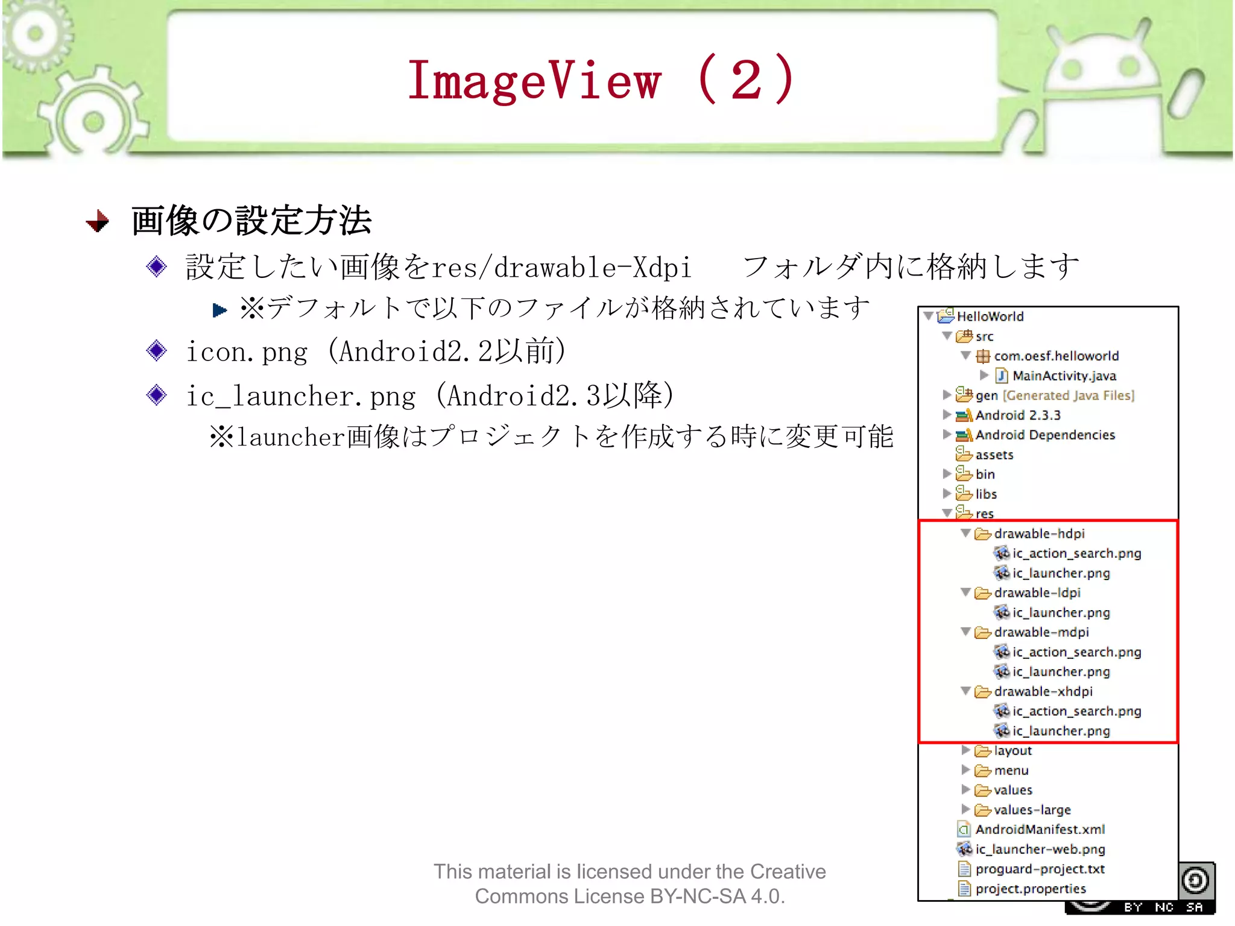
Task: Click the libs folder icon
Action: [964, 494]
